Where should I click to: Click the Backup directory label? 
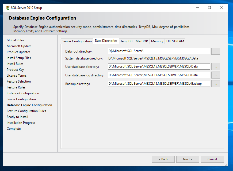pos(78,84)
